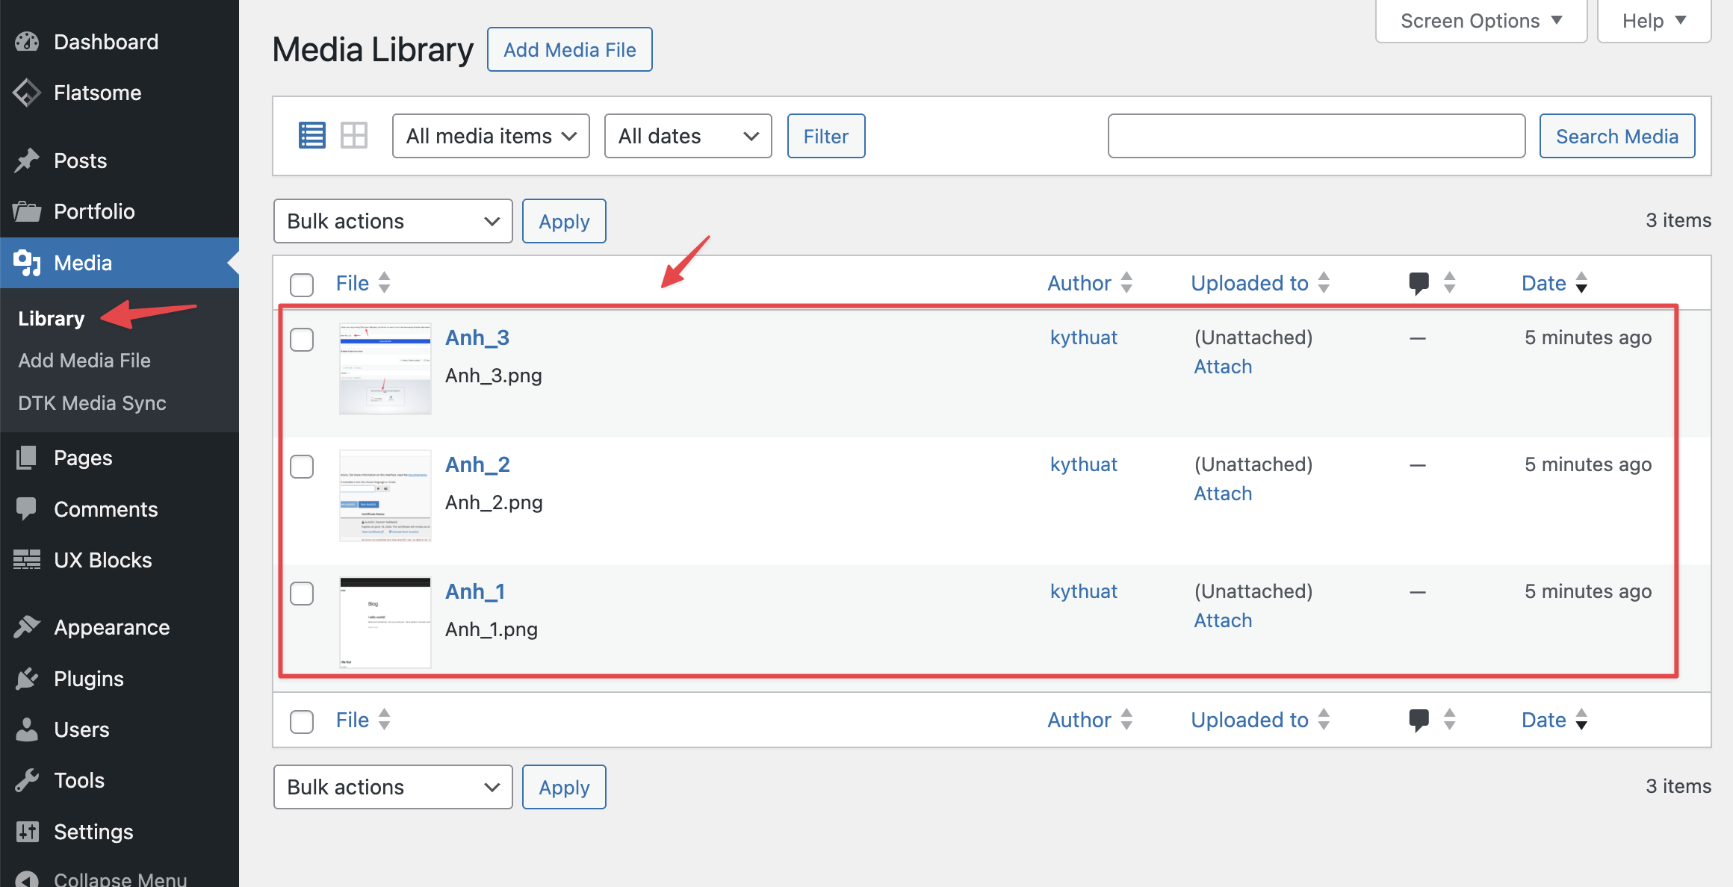
Task: Expand the Bulk actions dropdown
Action: coord(392,220)
